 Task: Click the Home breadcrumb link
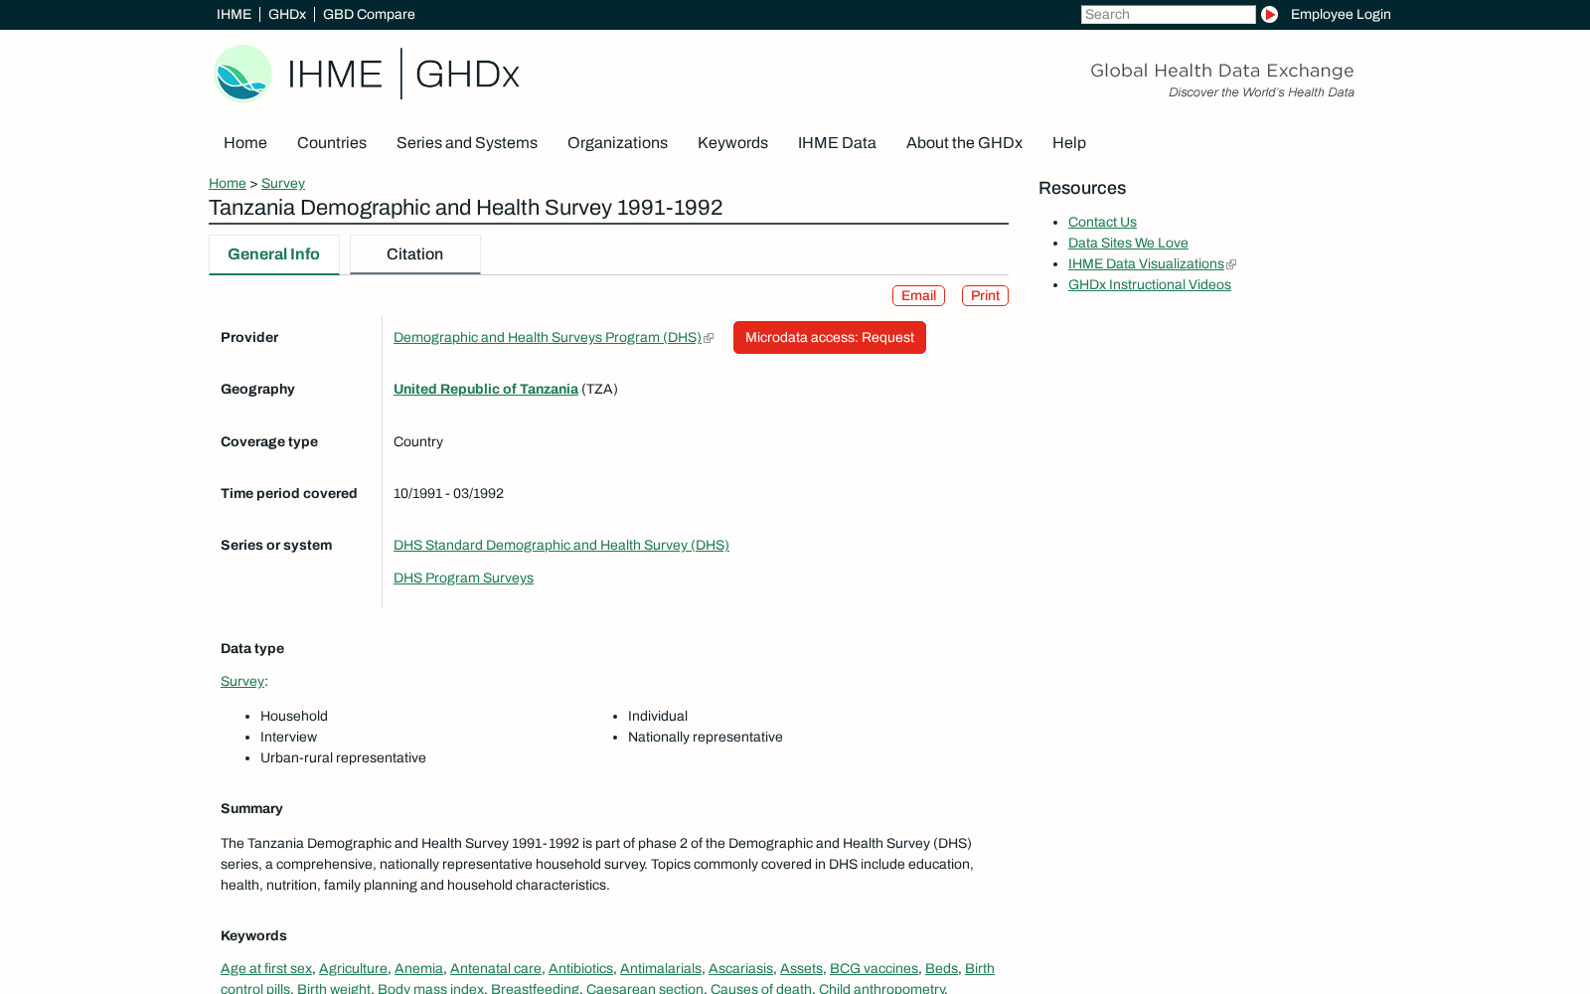coord(228,183)
